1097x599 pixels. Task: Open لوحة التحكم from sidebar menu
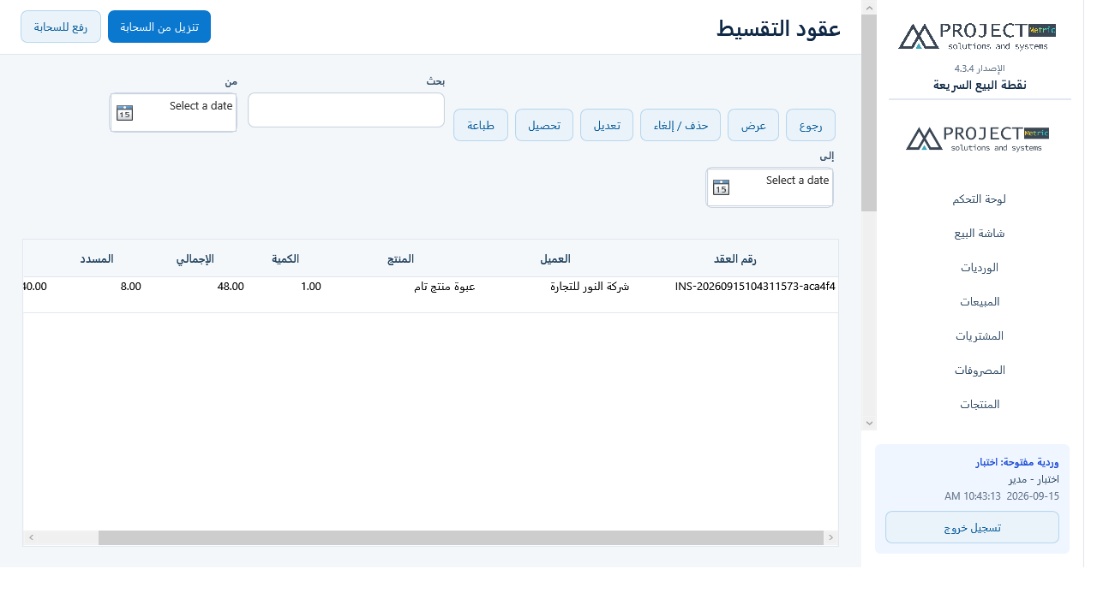click(979, 199)
